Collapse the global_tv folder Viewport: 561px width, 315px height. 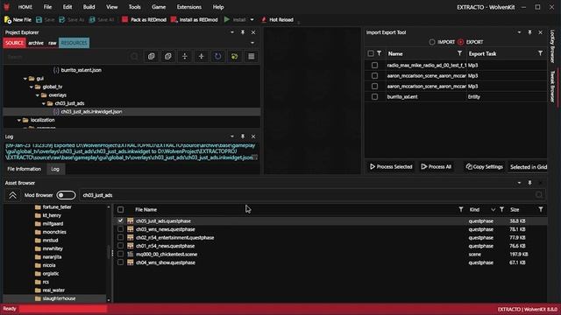[32, 87]
